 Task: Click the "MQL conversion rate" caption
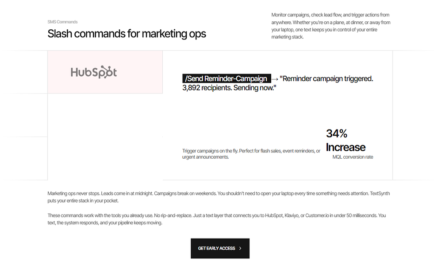point(353,157)
